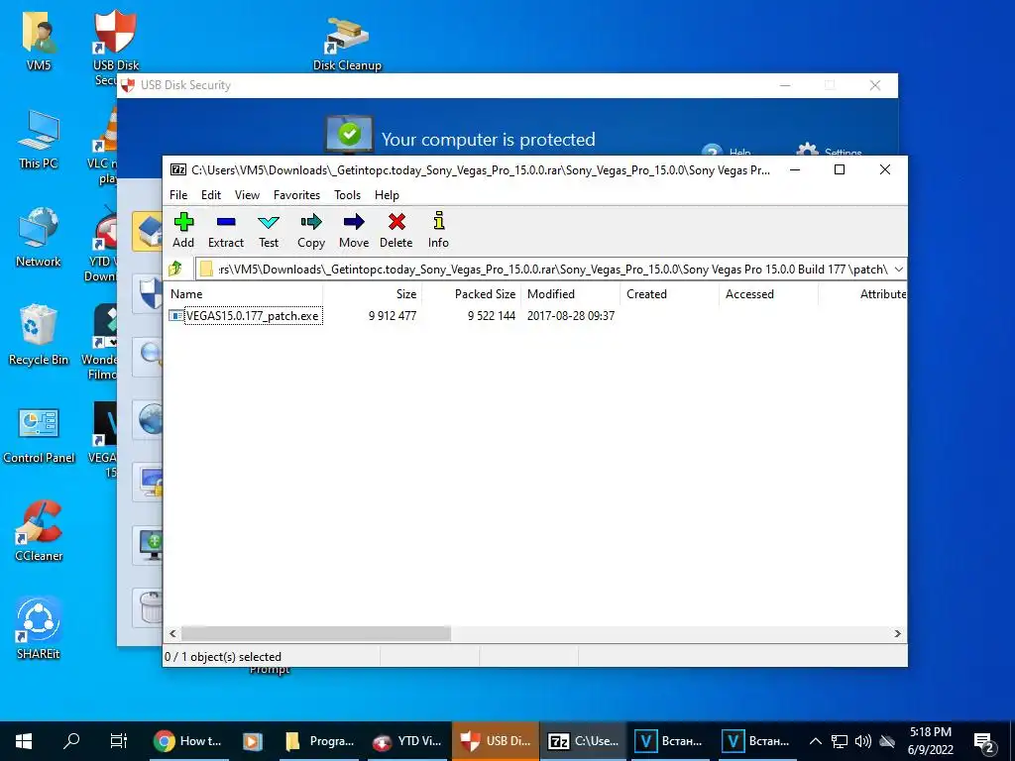Image resolution: width=1015 pixels, height=761 pixels.
Task: Open the Help menu in 7-Zip
Action: (x=387, y=195)
